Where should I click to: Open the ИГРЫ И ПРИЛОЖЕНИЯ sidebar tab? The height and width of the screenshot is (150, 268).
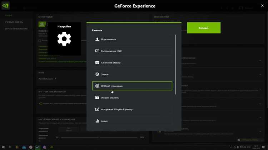[x=16, y=29]
